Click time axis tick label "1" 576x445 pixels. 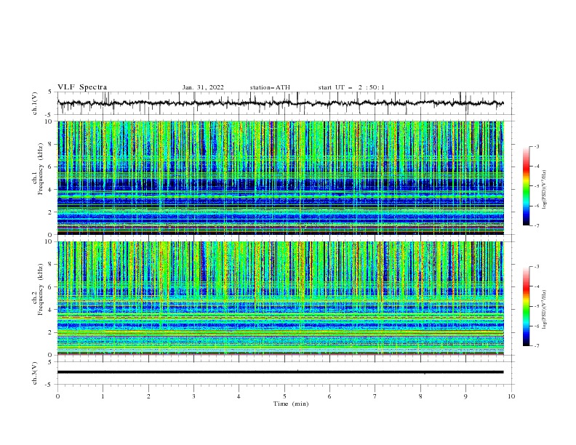coord(103,396)
